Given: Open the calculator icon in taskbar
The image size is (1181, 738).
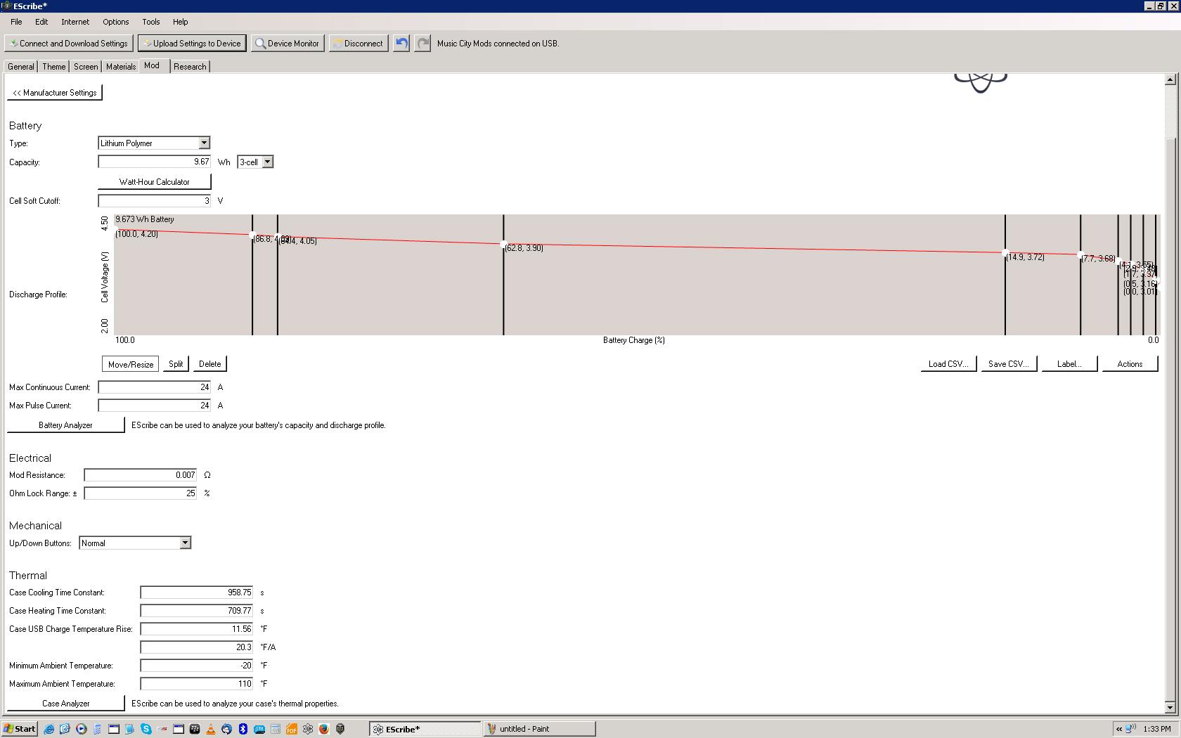Looking at the screenshot, I should 276,729.
